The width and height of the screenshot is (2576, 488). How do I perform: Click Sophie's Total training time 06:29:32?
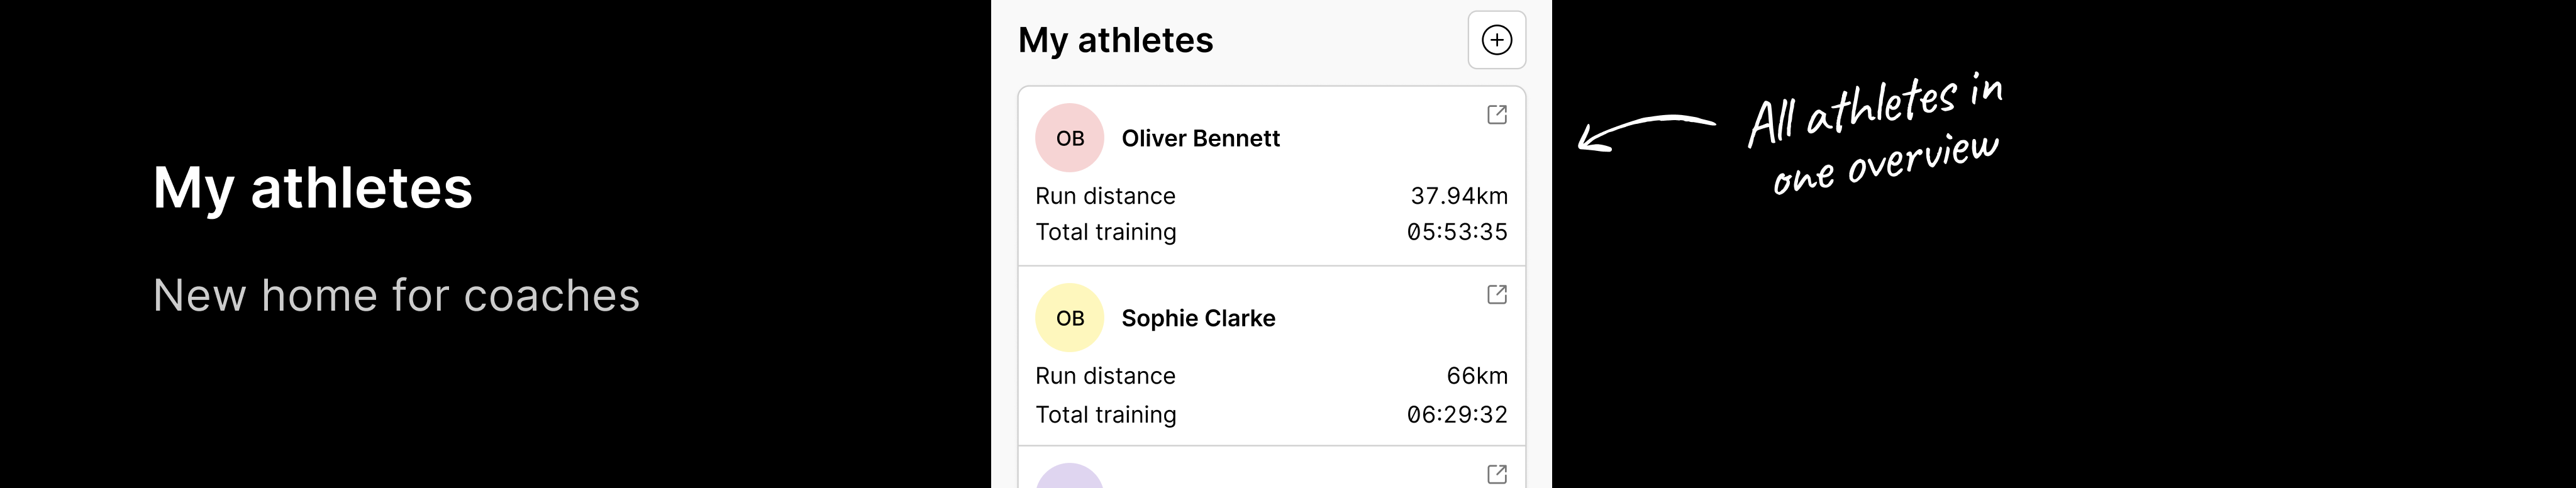click(x=1456, y=414)
